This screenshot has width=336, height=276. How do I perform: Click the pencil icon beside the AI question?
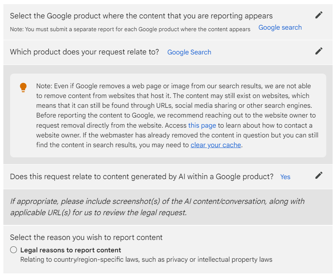319,176
